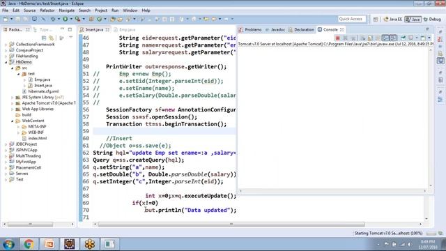Clear the Console output icon
The image size is (446, 251).
point(362,38)
